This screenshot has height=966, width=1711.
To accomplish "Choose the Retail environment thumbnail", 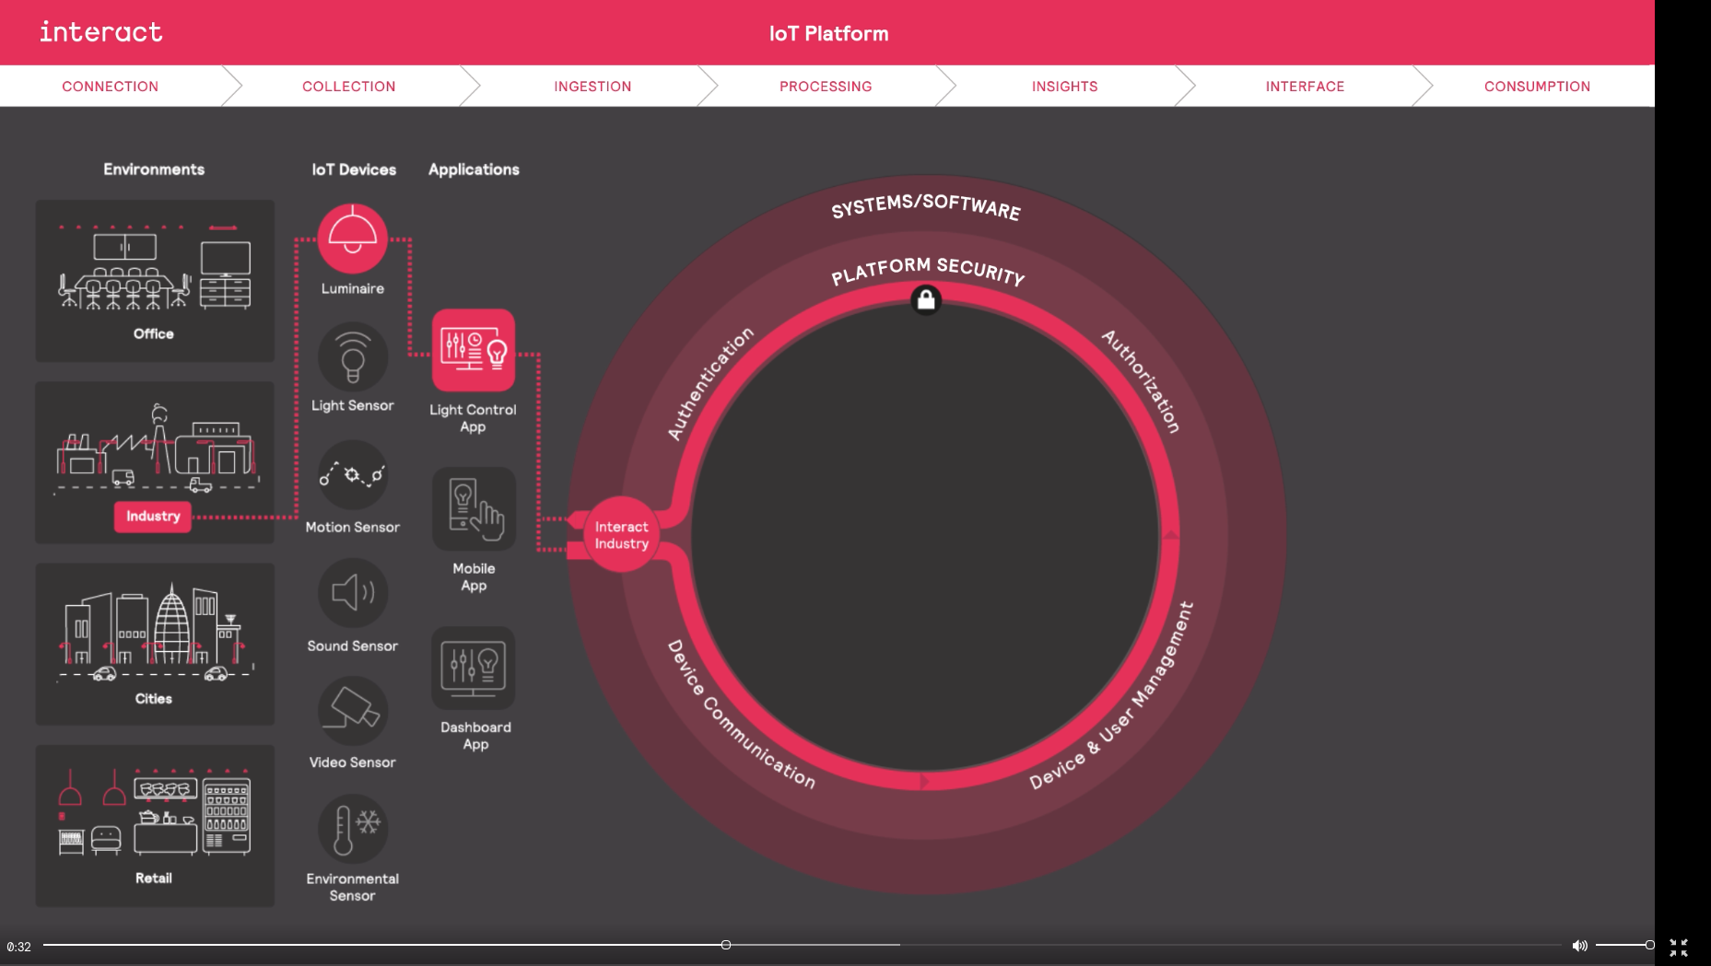I will coord(155,826).
